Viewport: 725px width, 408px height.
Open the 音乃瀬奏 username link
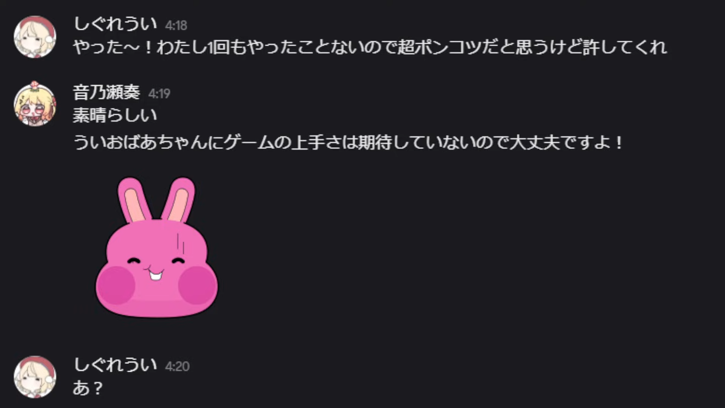(106, 92)
